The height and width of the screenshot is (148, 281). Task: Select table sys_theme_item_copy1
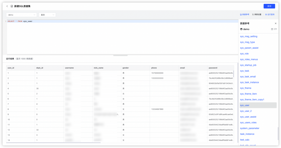point(252,99)
